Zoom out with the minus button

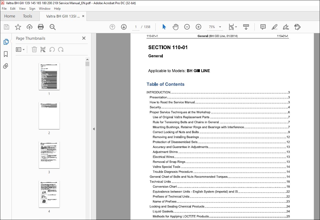tap(187, 27)
